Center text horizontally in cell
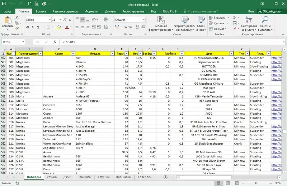 click(83, 27)
